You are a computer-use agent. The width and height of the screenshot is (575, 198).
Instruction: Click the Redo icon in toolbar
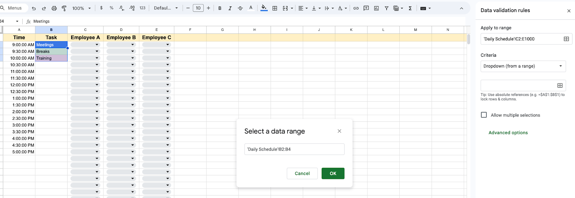tap(44, 8)
